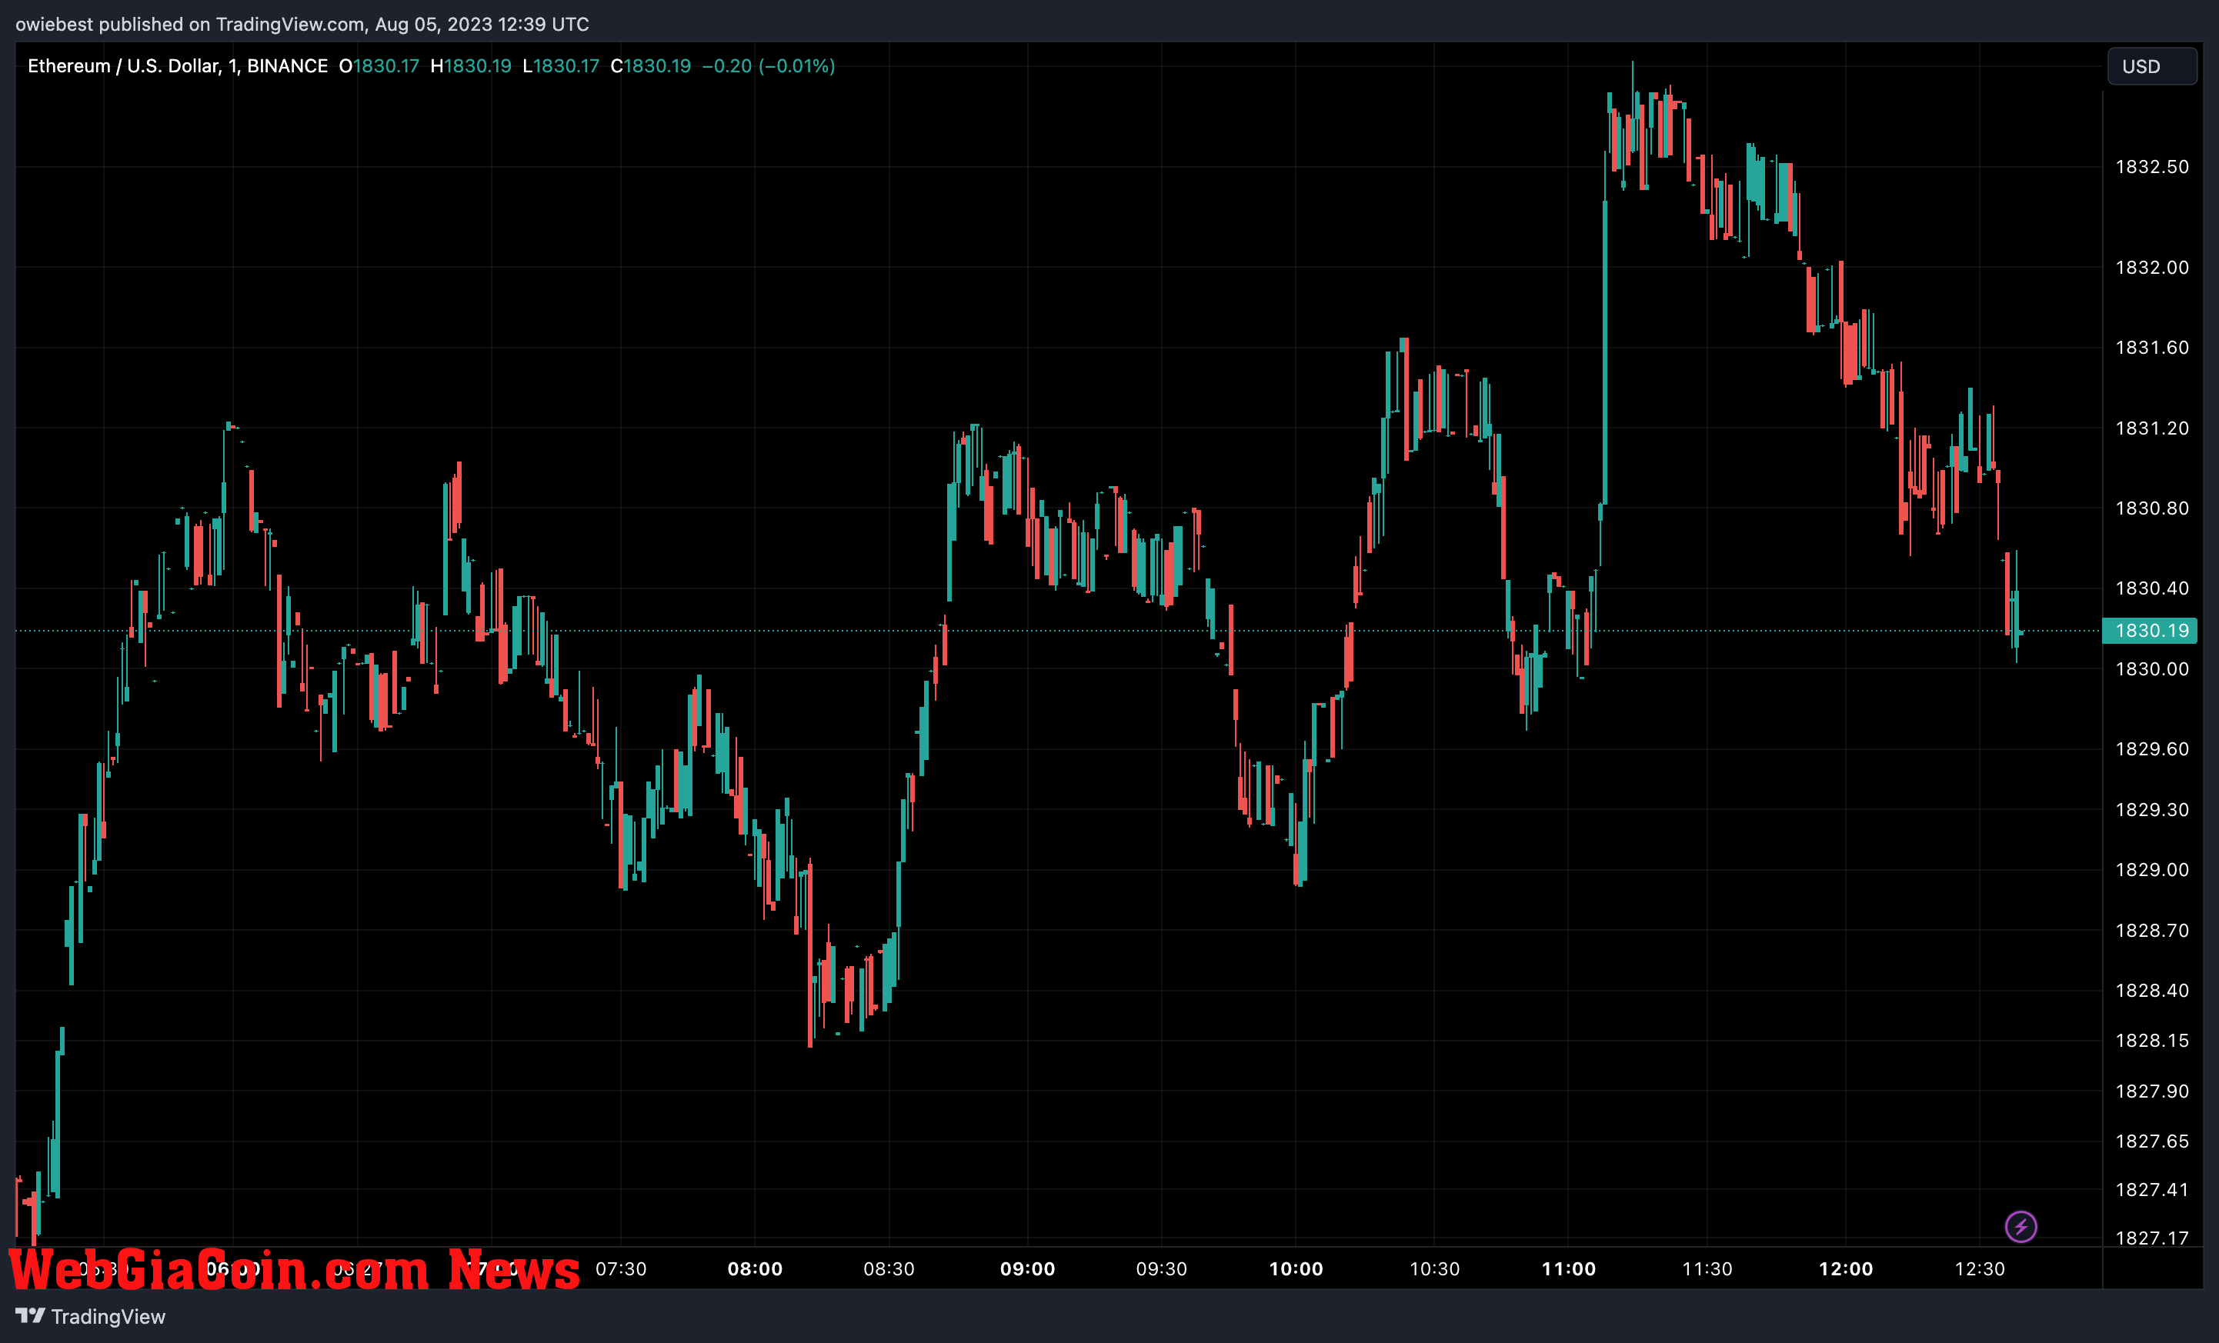Click the 12:00 time axis label
This screenshot has height=1343, width=2219.
pyautogui.click(x=1846, y=1269)
